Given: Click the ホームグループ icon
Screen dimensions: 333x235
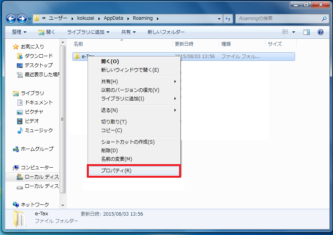Looking at the screenshot, I should coord(16,149).
